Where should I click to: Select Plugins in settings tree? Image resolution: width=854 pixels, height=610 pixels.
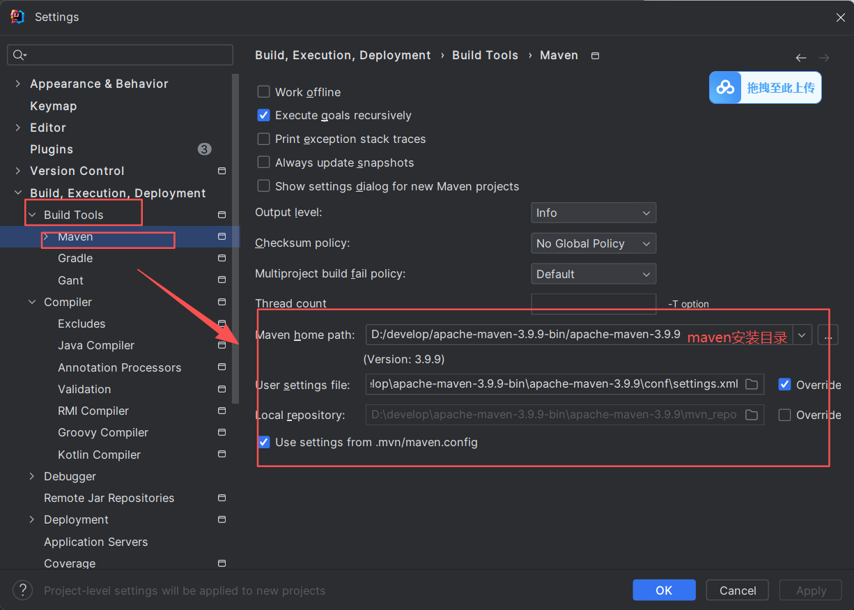coord(52,149)
